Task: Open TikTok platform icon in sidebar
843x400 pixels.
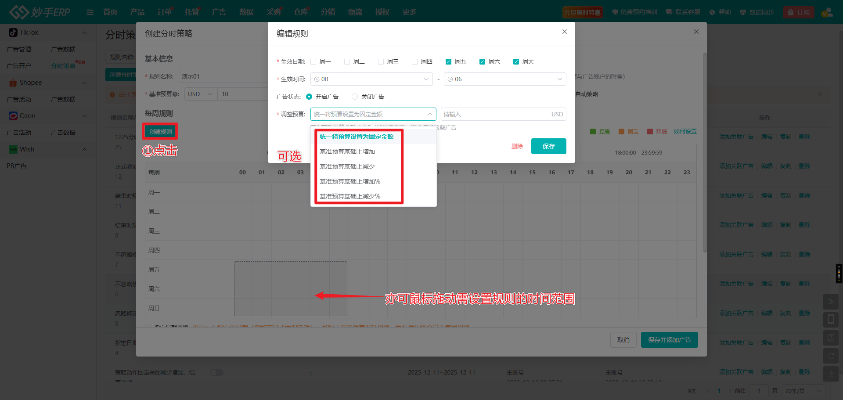Action: (13, 32)
